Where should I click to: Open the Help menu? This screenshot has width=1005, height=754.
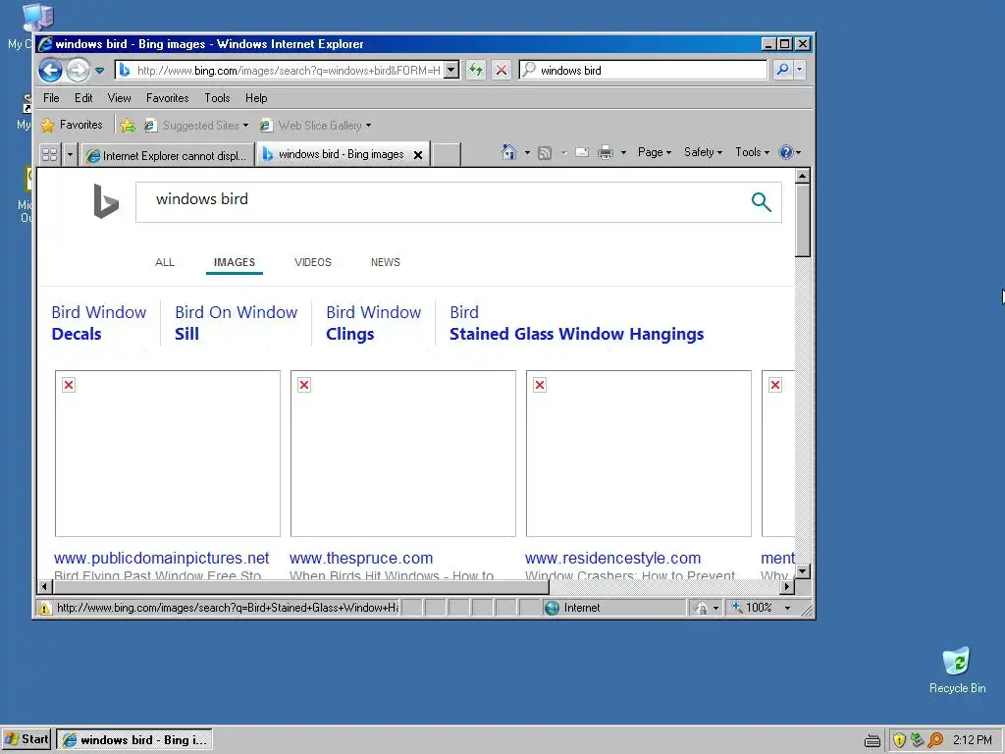(x=256, y=98)
